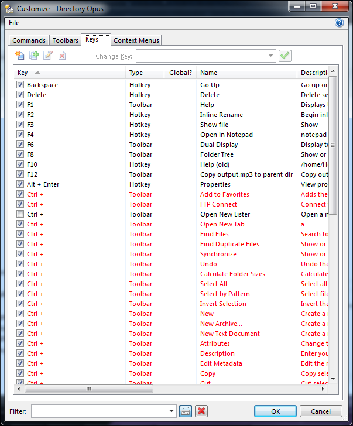This screenshot has width=353, height=426.
Task: Select the New Text Document row
Action: 171,334
